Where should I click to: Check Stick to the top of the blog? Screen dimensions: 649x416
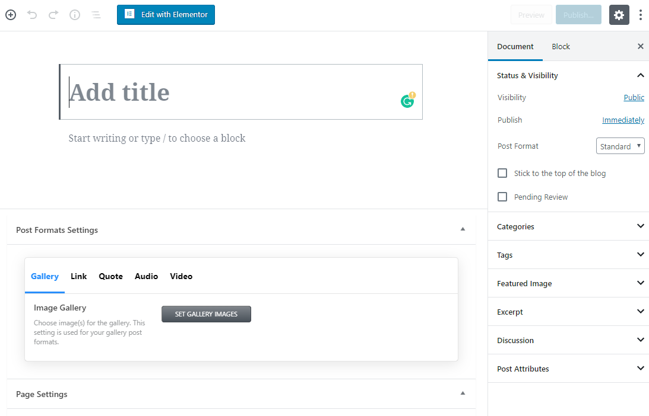point(502,173)
